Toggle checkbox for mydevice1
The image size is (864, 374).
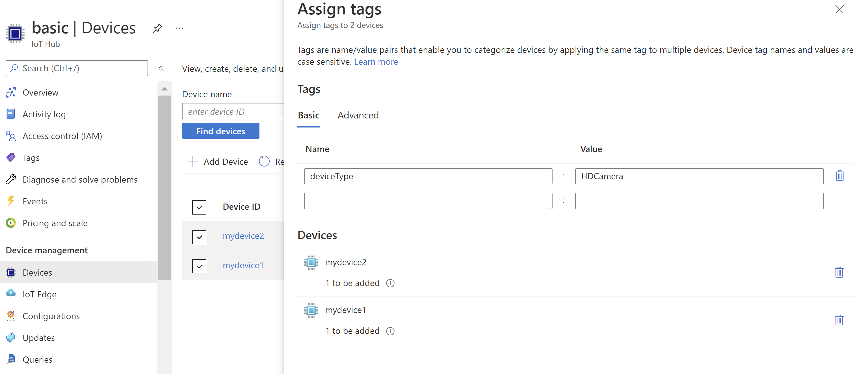point(200,265)
